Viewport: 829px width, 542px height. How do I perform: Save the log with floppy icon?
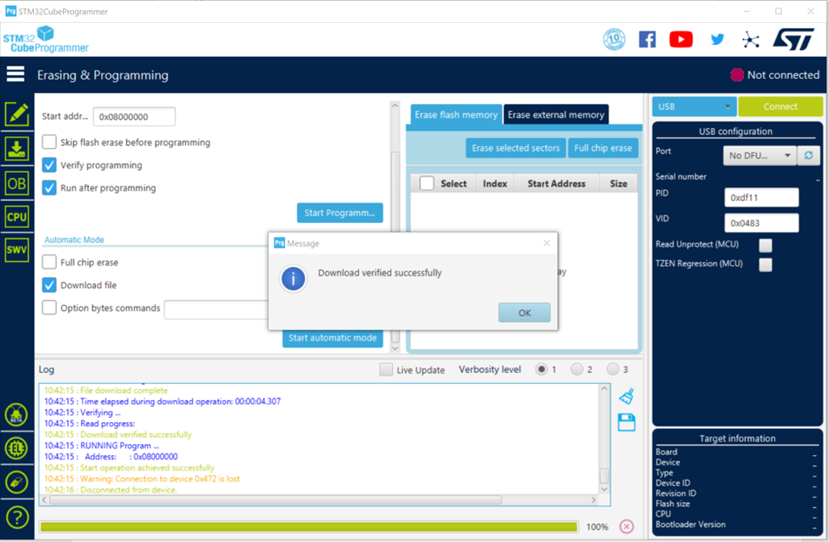(x=627, y=422)
